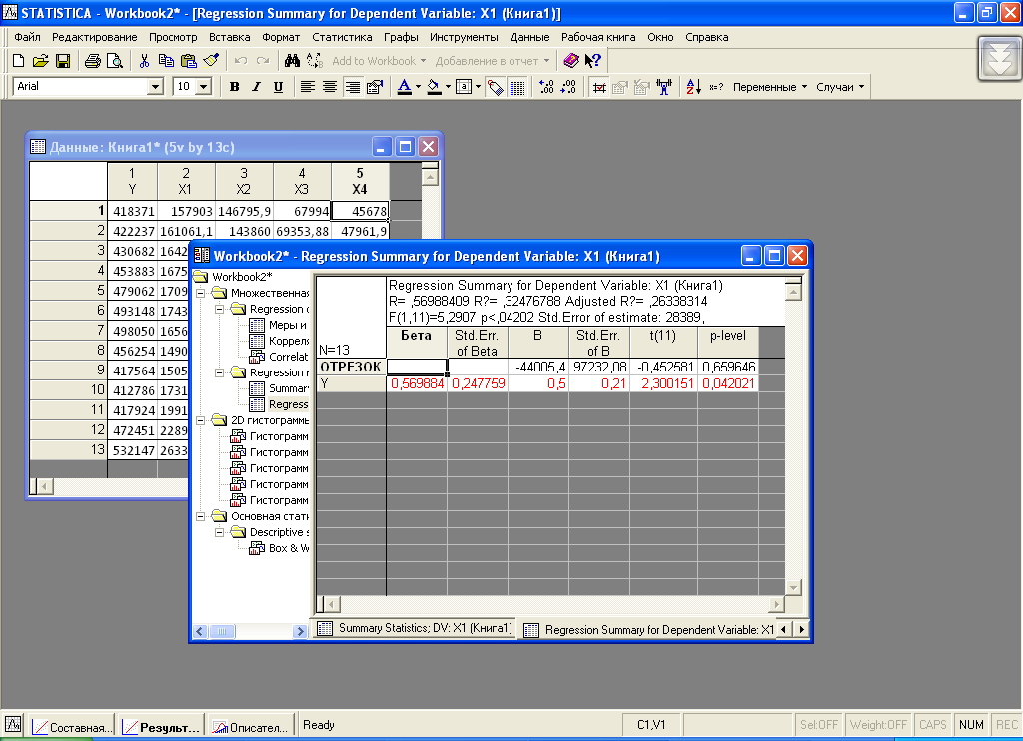Viewport: 1023px width, 741px height.
Task: Click the Find binoculars icon
Action: [292, 61]
